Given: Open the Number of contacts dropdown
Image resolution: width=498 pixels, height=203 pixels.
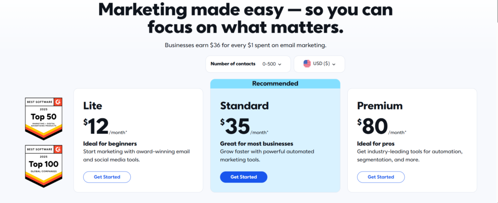Looking at the screenshot, I should coord(248,64).
